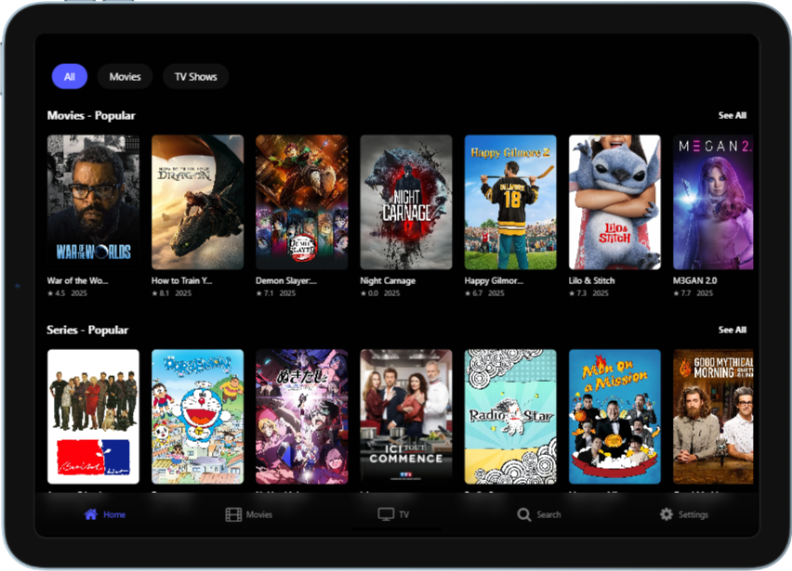Click the 'Lilo & Stitch' title text

click(x=591, y=281)
